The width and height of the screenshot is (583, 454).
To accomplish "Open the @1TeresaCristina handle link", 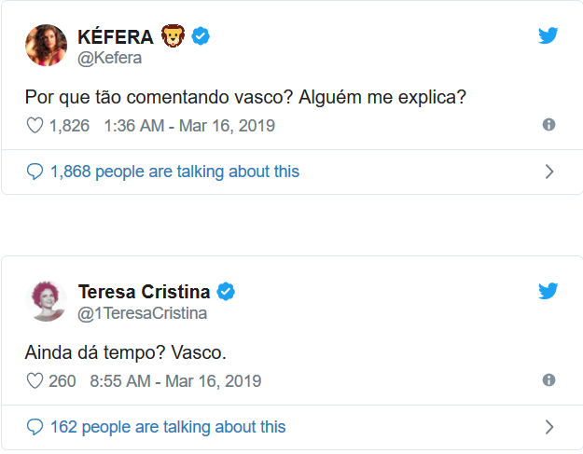I will (143, 313).
